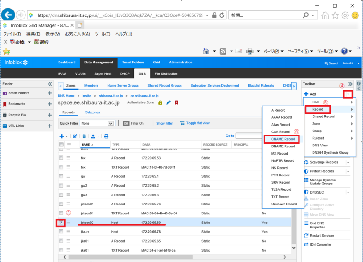This screenshot has height=262, width=363.
Task: Check the fox A Record row checkbox
Action: [61, 158]
